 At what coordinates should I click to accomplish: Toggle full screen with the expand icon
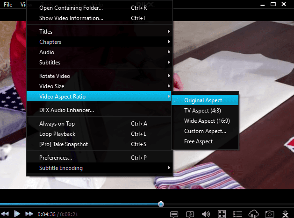(x=222, y=214)
